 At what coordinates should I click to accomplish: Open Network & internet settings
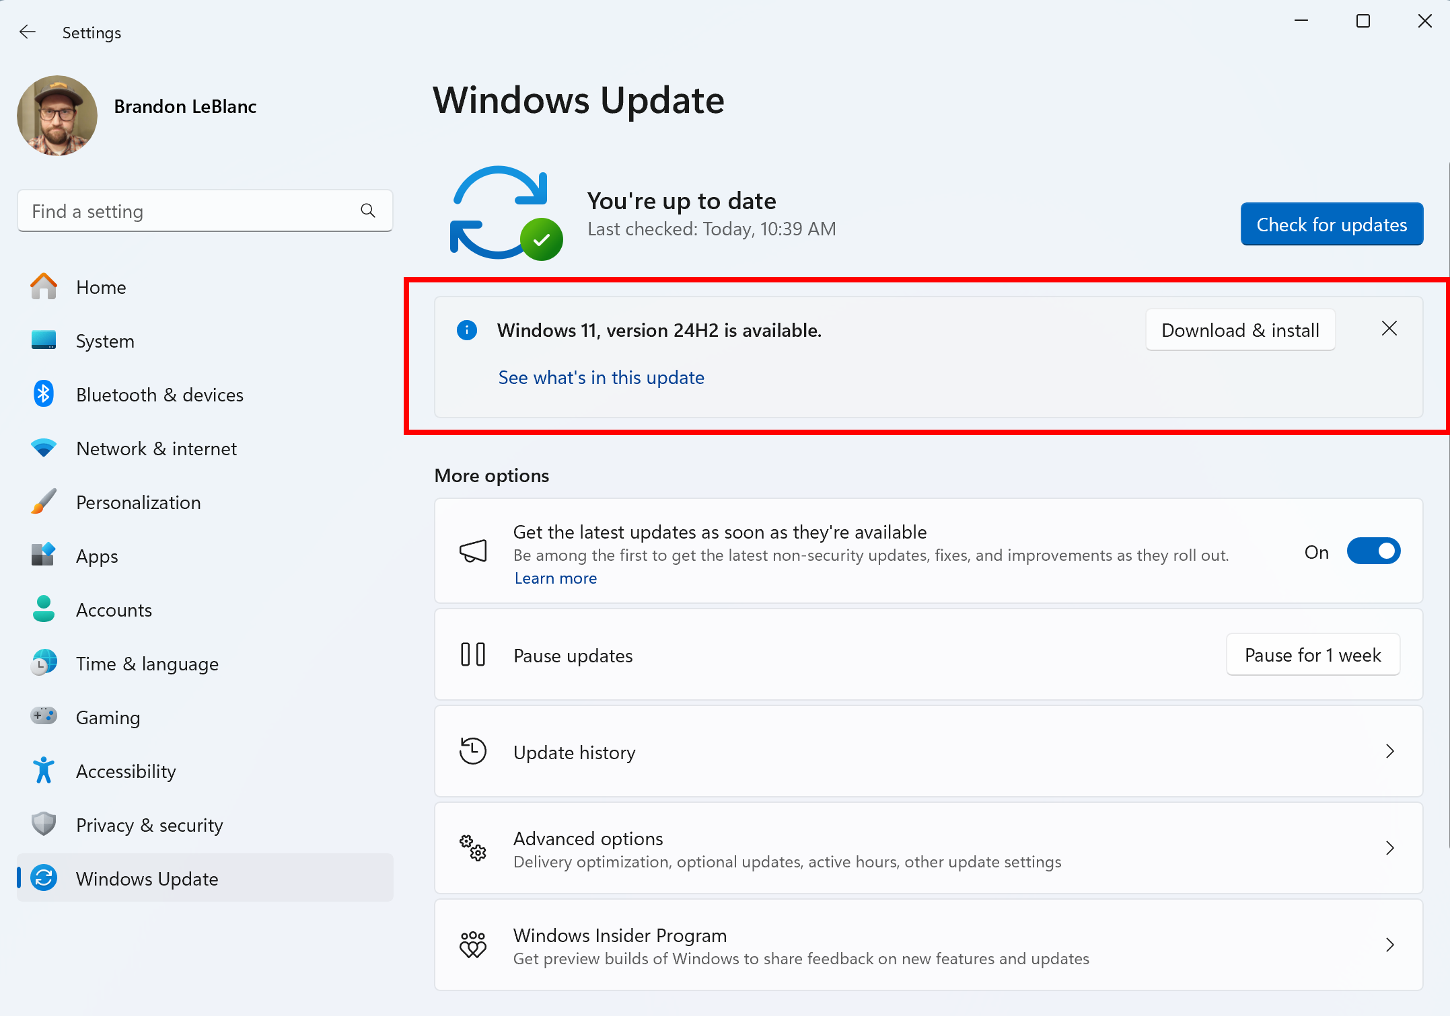click(x=205, y=448)
